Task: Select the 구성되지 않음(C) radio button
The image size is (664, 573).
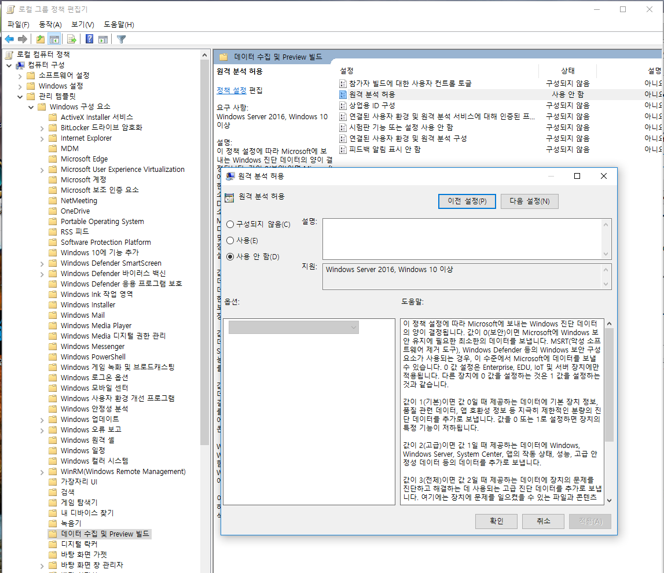Action: (230, 225)
